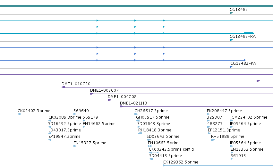Select the FGM224F02.5prime EST label
The width and height of the screenshot is (273, 167).
(x=248, y=117)
